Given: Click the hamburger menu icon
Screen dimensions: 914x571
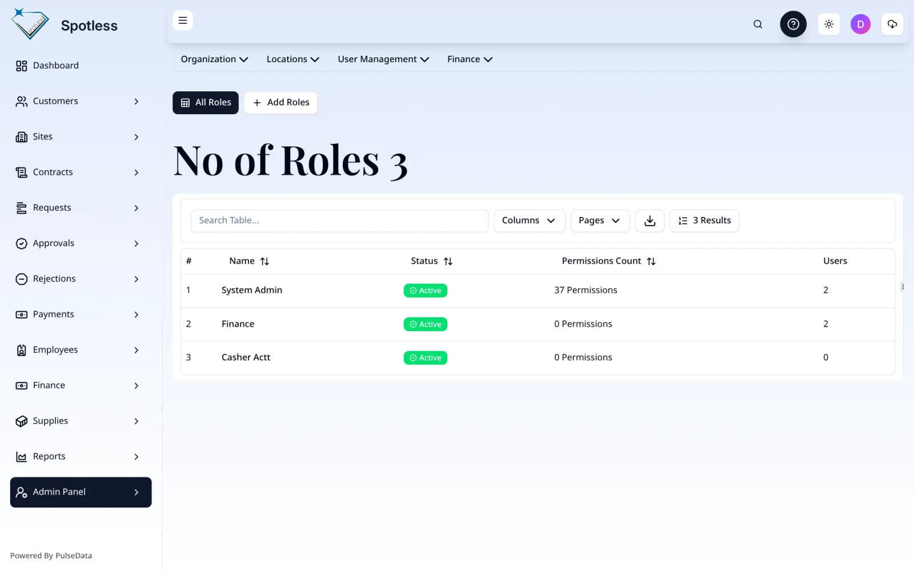Looking at the screenshot, I should coord(183,21).
